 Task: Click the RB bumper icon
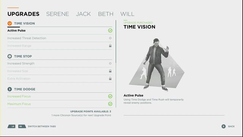tap(22, 126)
